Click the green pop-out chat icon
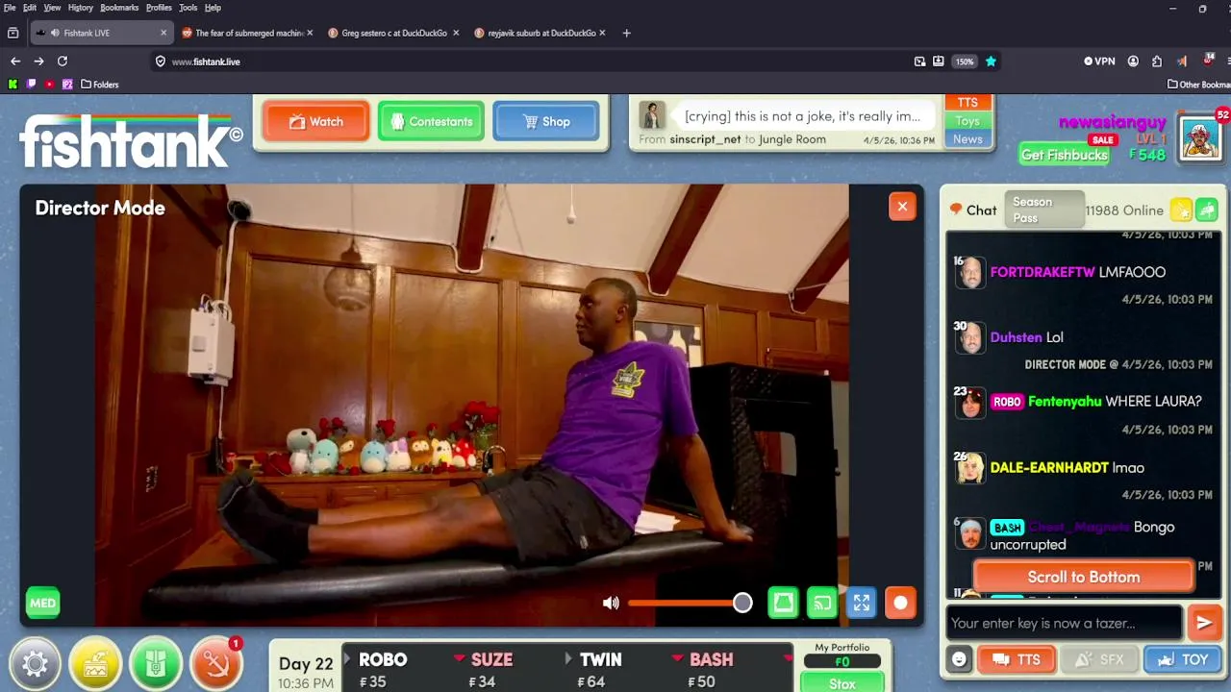 coord(1207,210)
